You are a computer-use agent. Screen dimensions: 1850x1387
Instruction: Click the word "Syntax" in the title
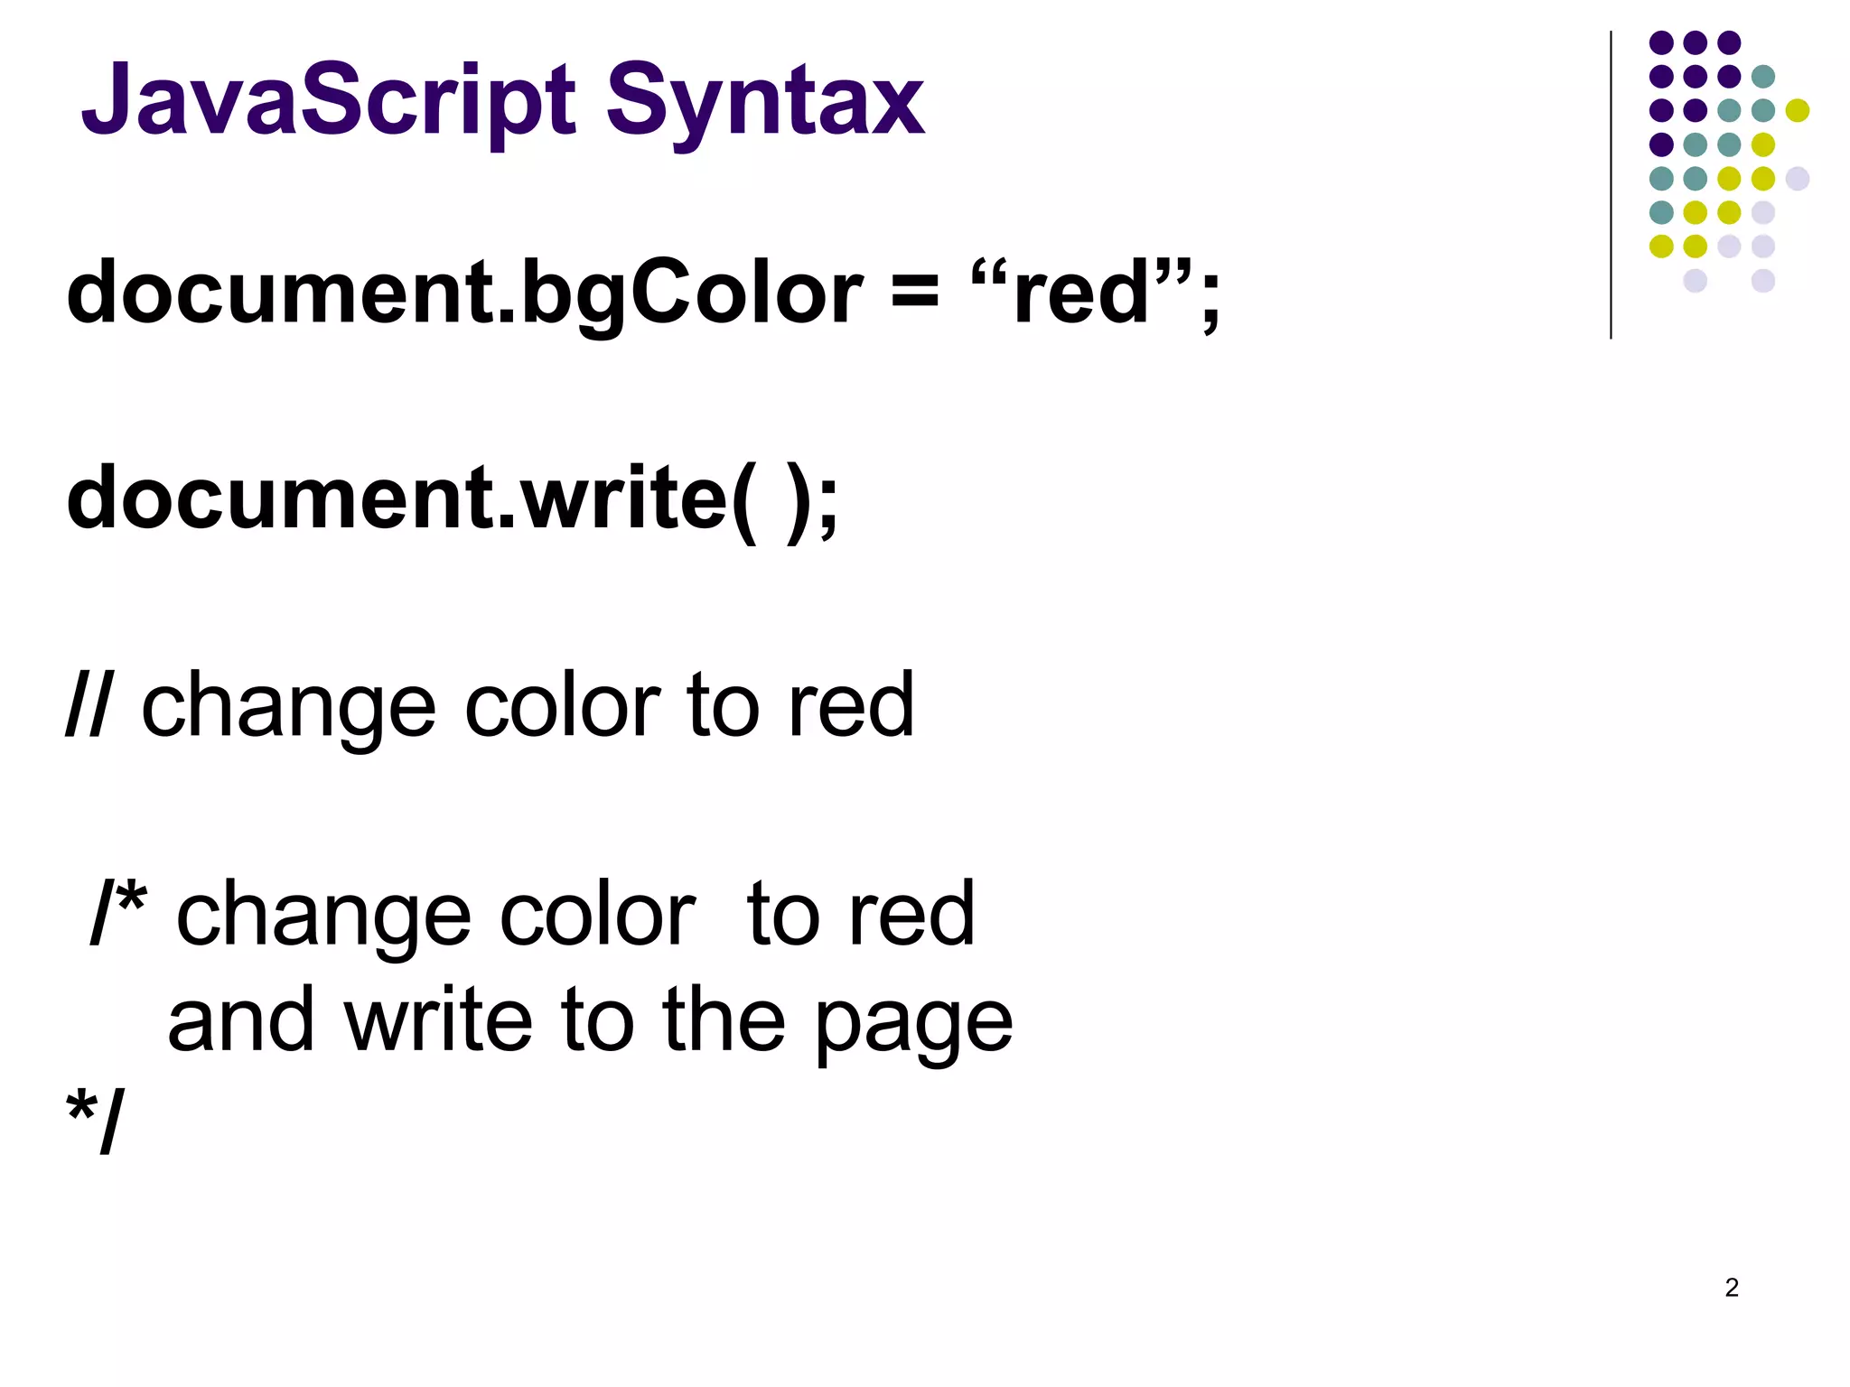click(764, 101)
